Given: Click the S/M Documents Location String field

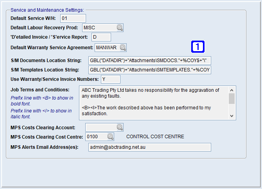Looking at the screenshot, I should point(149,61).
